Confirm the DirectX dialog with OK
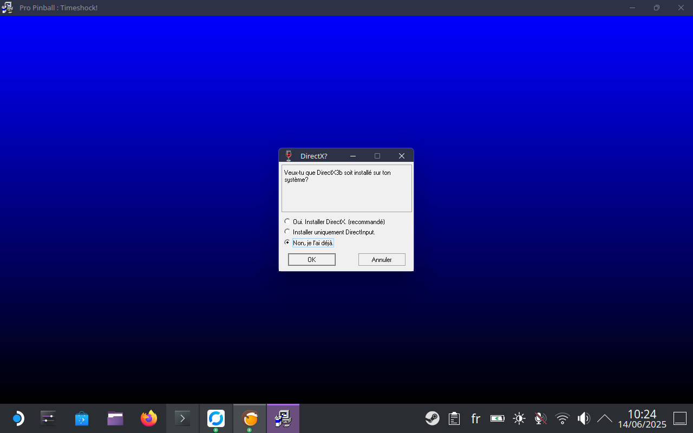Image resolution: width=693 pixels, height=433 pixels. (x=311, y=260)
